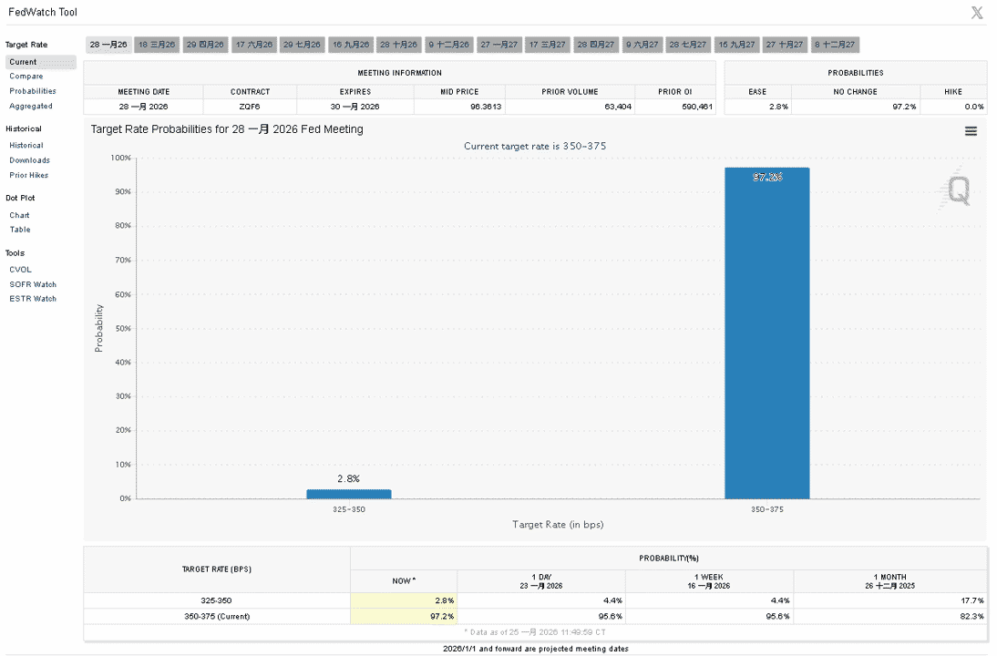Screen dimensions: 997x656
Task: Click the NOW column header
Action: (404, 581)
